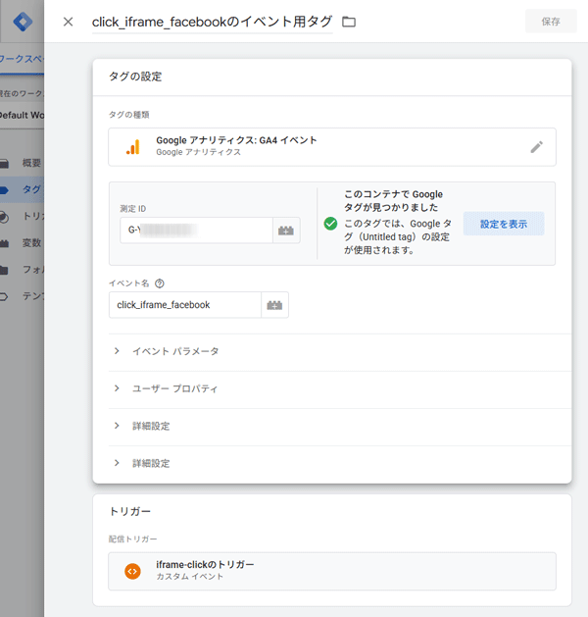Open variable picker beside イベント名 field

pyautogui.click(x=274, y=305)
